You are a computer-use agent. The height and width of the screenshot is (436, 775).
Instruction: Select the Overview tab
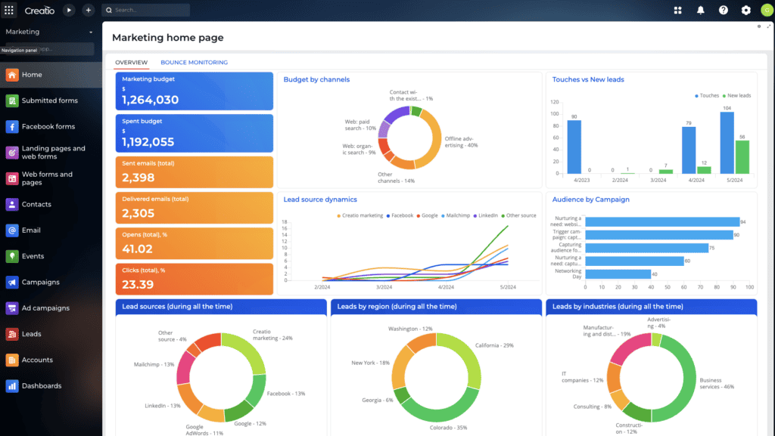coord(131,62)
